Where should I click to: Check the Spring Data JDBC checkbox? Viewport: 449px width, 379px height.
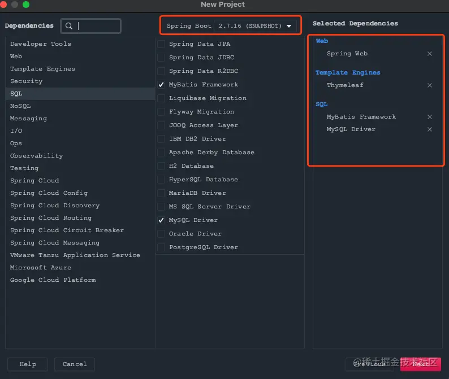[161, 58]
